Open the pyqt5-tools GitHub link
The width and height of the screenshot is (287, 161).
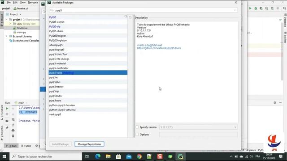159,48
